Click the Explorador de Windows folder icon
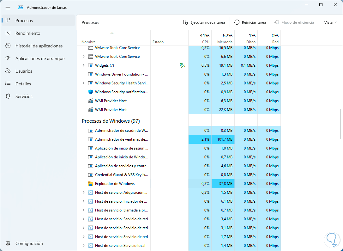The image size is (343, 251). click(91, 184)
